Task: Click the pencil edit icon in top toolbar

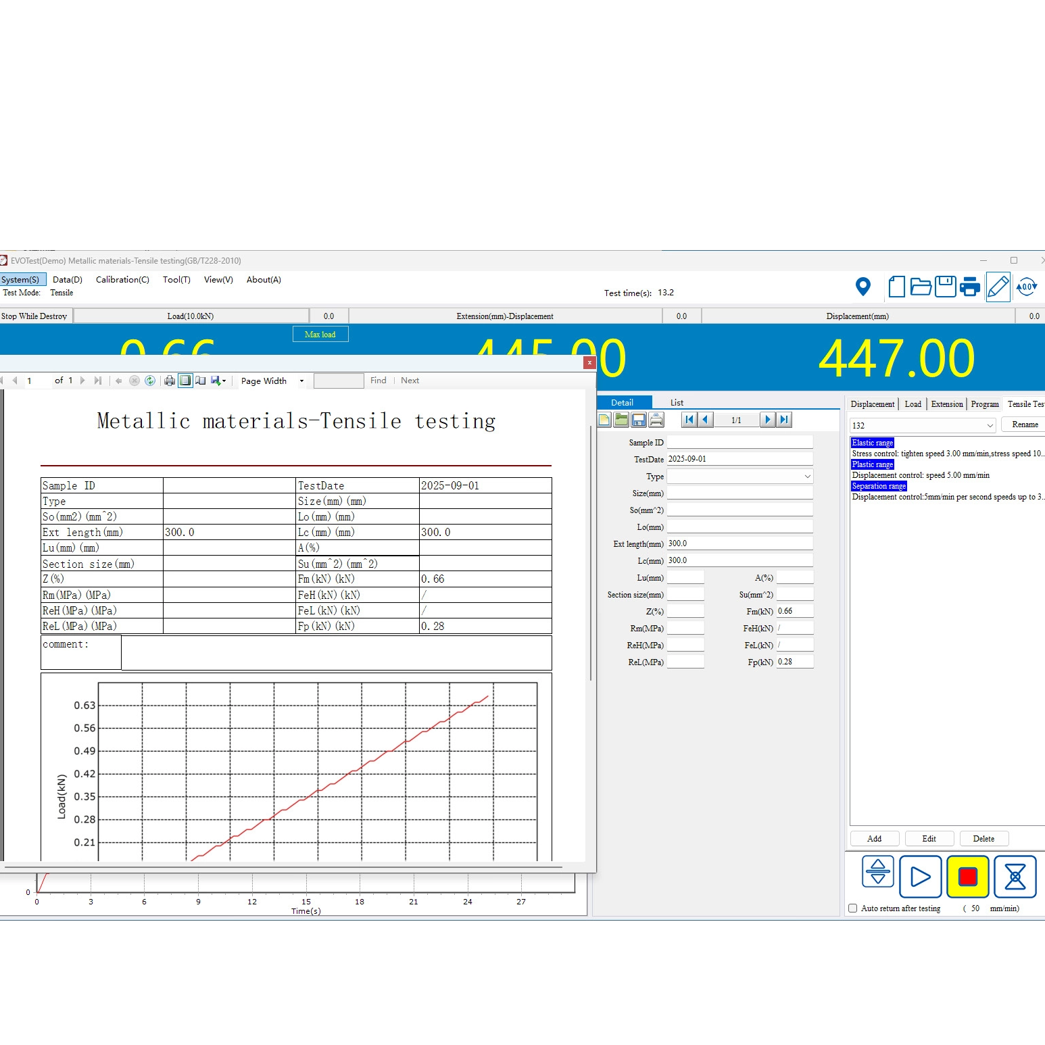Action: (x=998, y=287)
